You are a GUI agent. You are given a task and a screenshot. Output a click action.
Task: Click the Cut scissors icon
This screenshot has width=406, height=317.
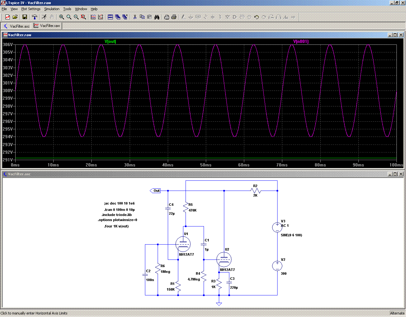pyautogui.click(x=135, y=17)
